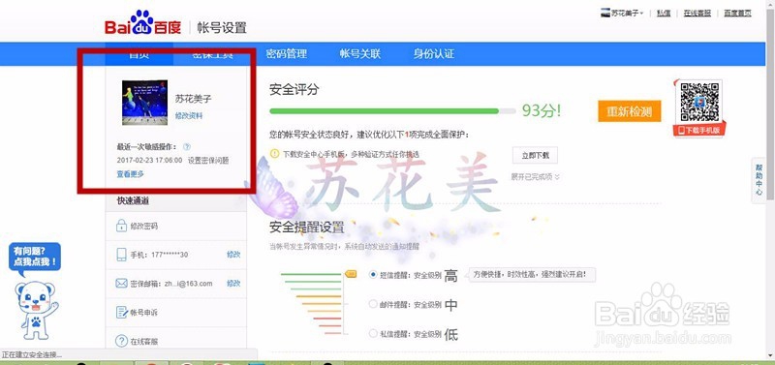Viewport: 775px width, 365px height.
Task: Select 私信提醒 radio button
Action: click(x=373, y=334)
